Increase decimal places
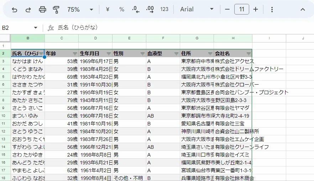The width and height of the screenshot is (314, 181). pyautogui.click(x=150, y=9)
